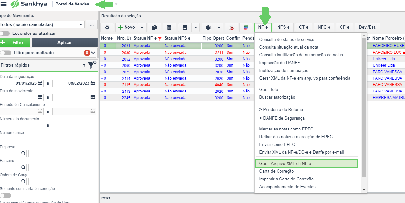The image size is (405, 203).
Task: Click Ordem de Carga search magnifier
Action: click(x=23, y=181)
